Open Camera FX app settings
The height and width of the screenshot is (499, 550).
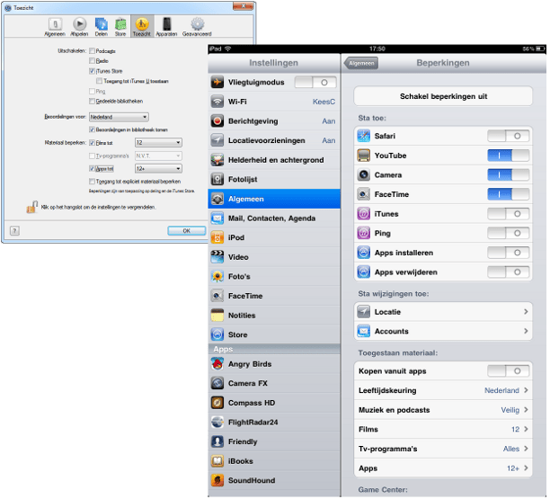[x=274, y=384]
